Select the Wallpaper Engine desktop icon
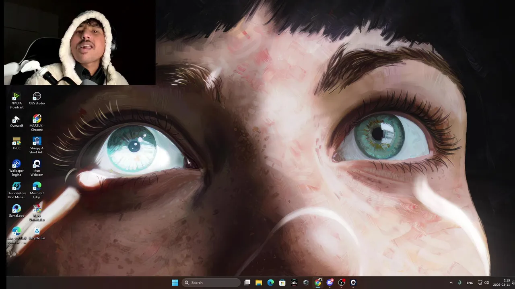The image size is (515, 289). pyautogui.click(x=16, y=168)
